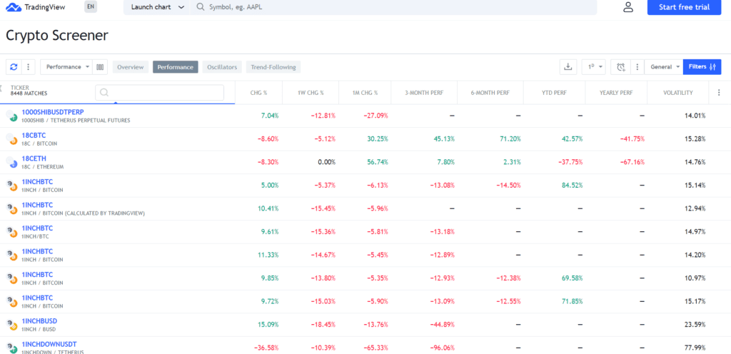Viewport: 731px width, 354px height.
Task: Open the EN language selector
Action: [x=91, y=7]
